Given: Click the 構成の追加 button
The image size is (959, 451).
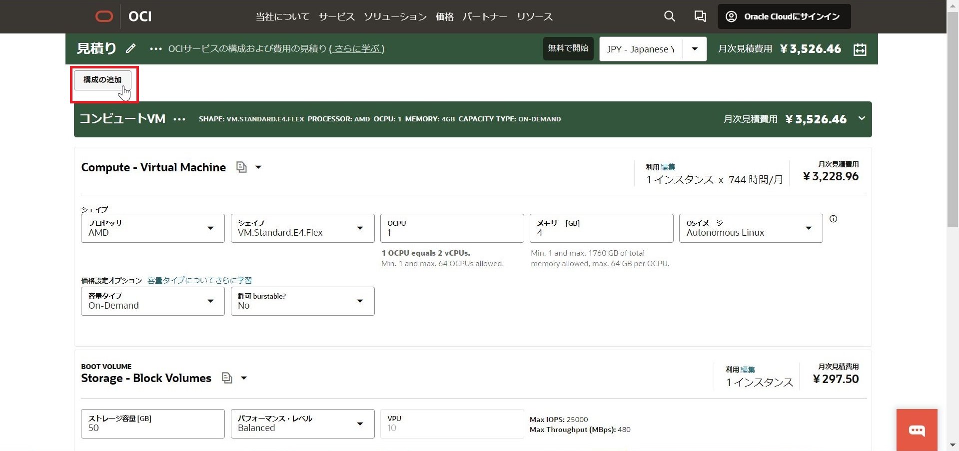Looking at the screenshot, I should 102,80.
